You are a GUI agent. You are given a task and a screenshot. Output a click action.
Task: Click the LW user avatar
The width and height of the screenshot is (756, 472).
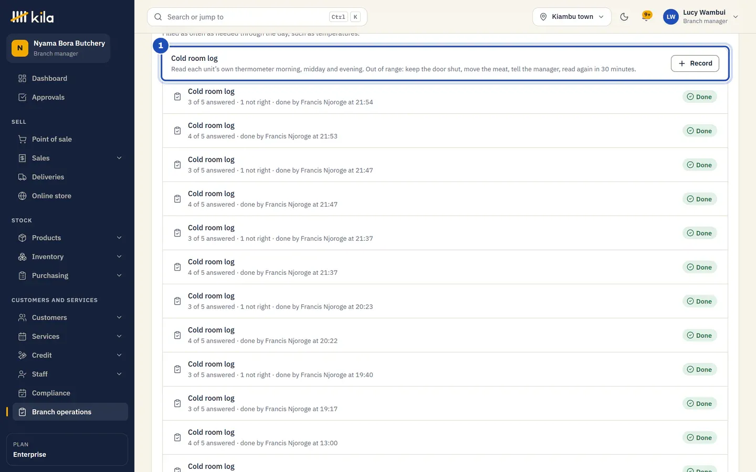[x=671, y=17]
